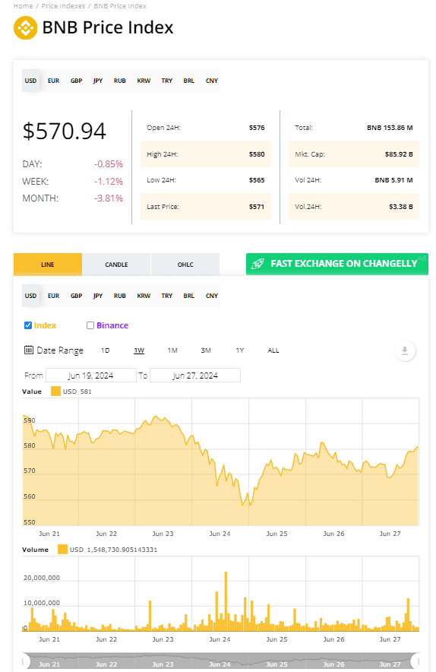This screenshot has height=672, width=436.
Task: Choose TRY in the chart currency bar
Action: [x=167, y=296]
